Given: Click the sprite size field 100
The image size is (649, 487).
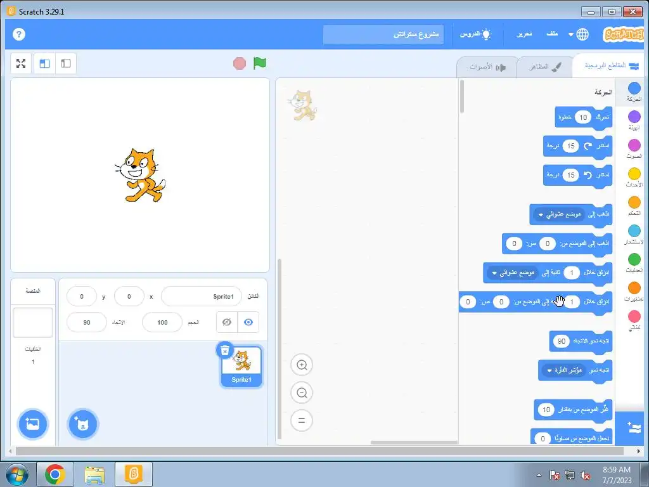Looking at the screenshot, I should point(162,322).
